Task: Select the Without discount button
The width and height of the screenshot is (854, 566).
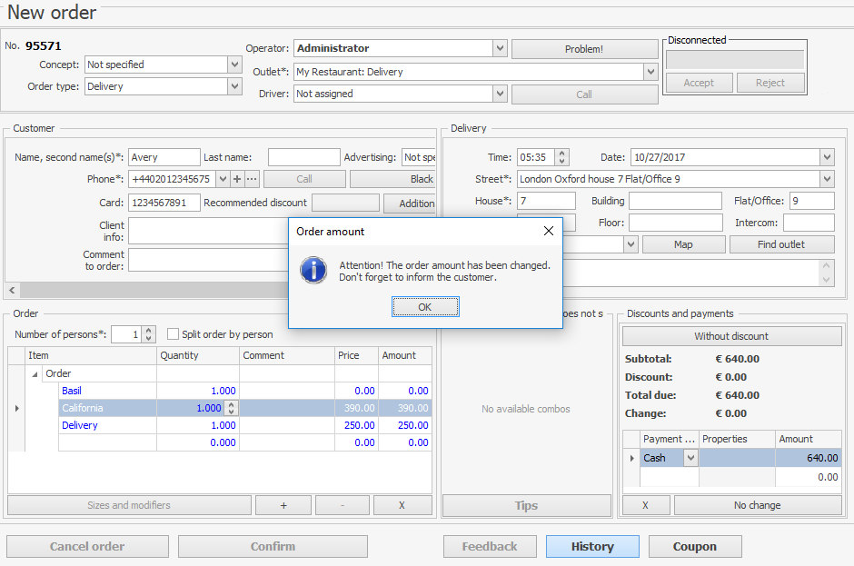Action: click(731, 336)
